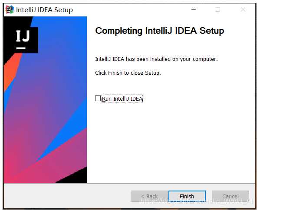Tick the Run IntelliJ IDEA checkbox
Image resolution: width=283 pixels, height=210 pixels.
pyautogui.click(x=98, y=99)
